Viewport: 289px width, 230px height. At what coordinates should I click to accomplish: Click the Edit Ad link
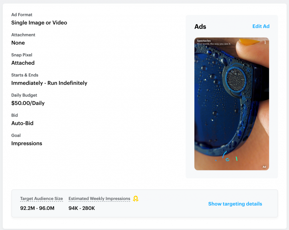point(261,26)
